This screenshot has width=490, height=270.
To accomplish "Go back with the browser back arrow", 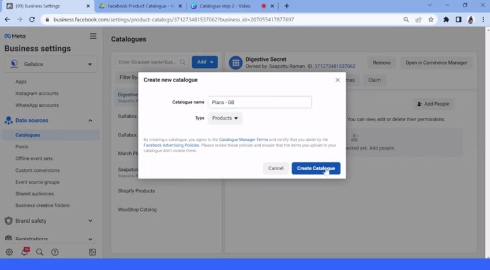I will tap(7, 20).
